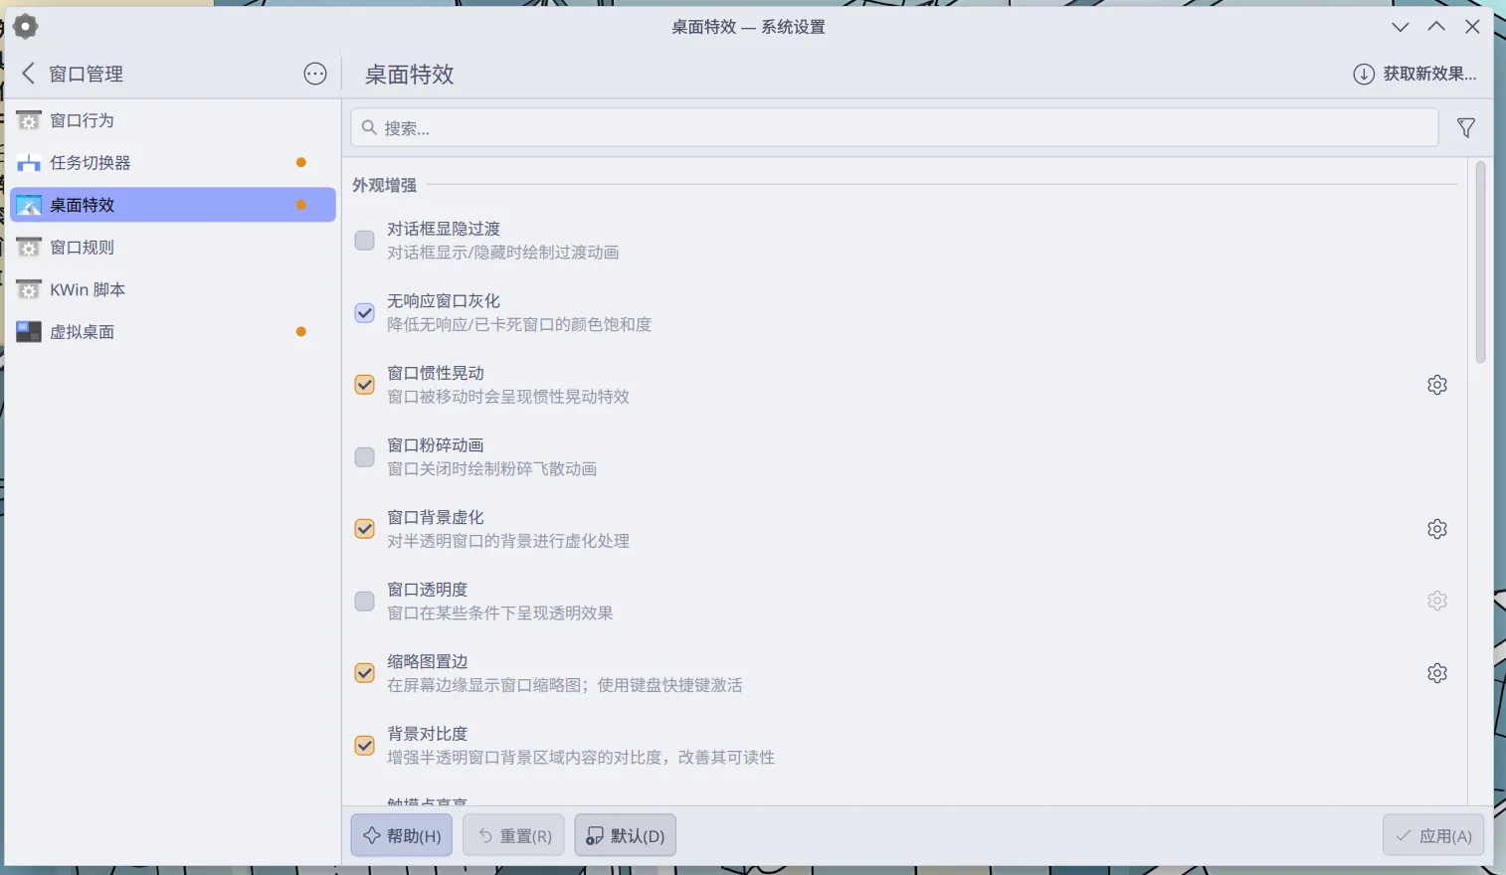Click the 默认(D) button
This screenshot has height=875, width=1506.
point(626,836)
